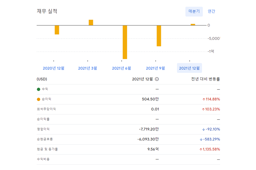
Task: Select the 2021년 6월 quarter label
Action: 122,68
